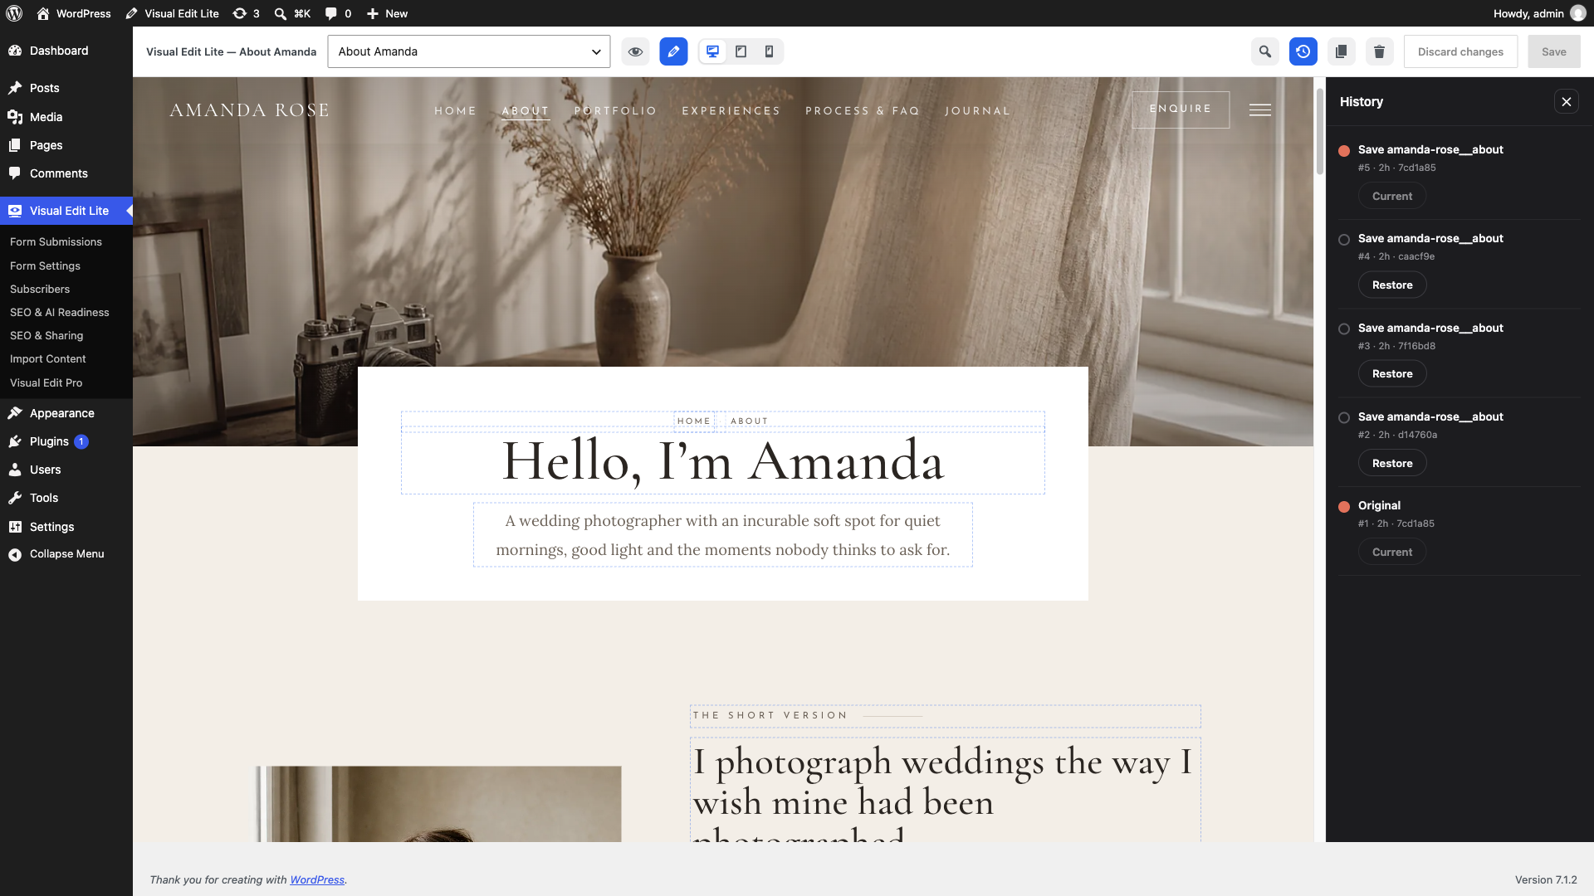Select radio marker for revision #3
The width and height of the screenshot is (1594, 896).
[1344, 329]
